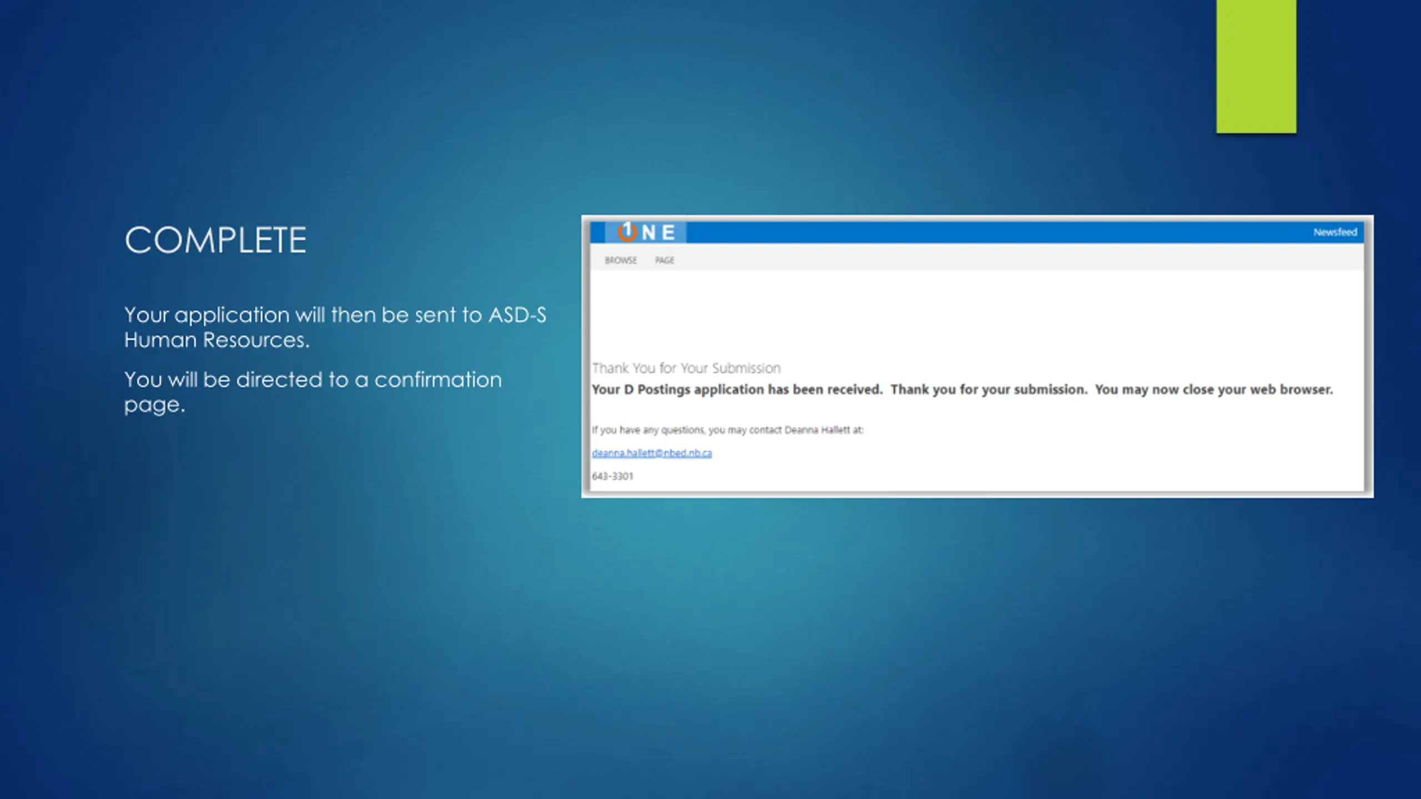Click the 'N E' letters beside the logo
The image size is (1421, 799).
pyautogui.click(x=658, y=232)
